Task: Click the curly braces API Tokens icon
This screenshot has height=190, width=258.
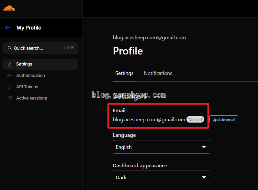Action: [10, 87]
